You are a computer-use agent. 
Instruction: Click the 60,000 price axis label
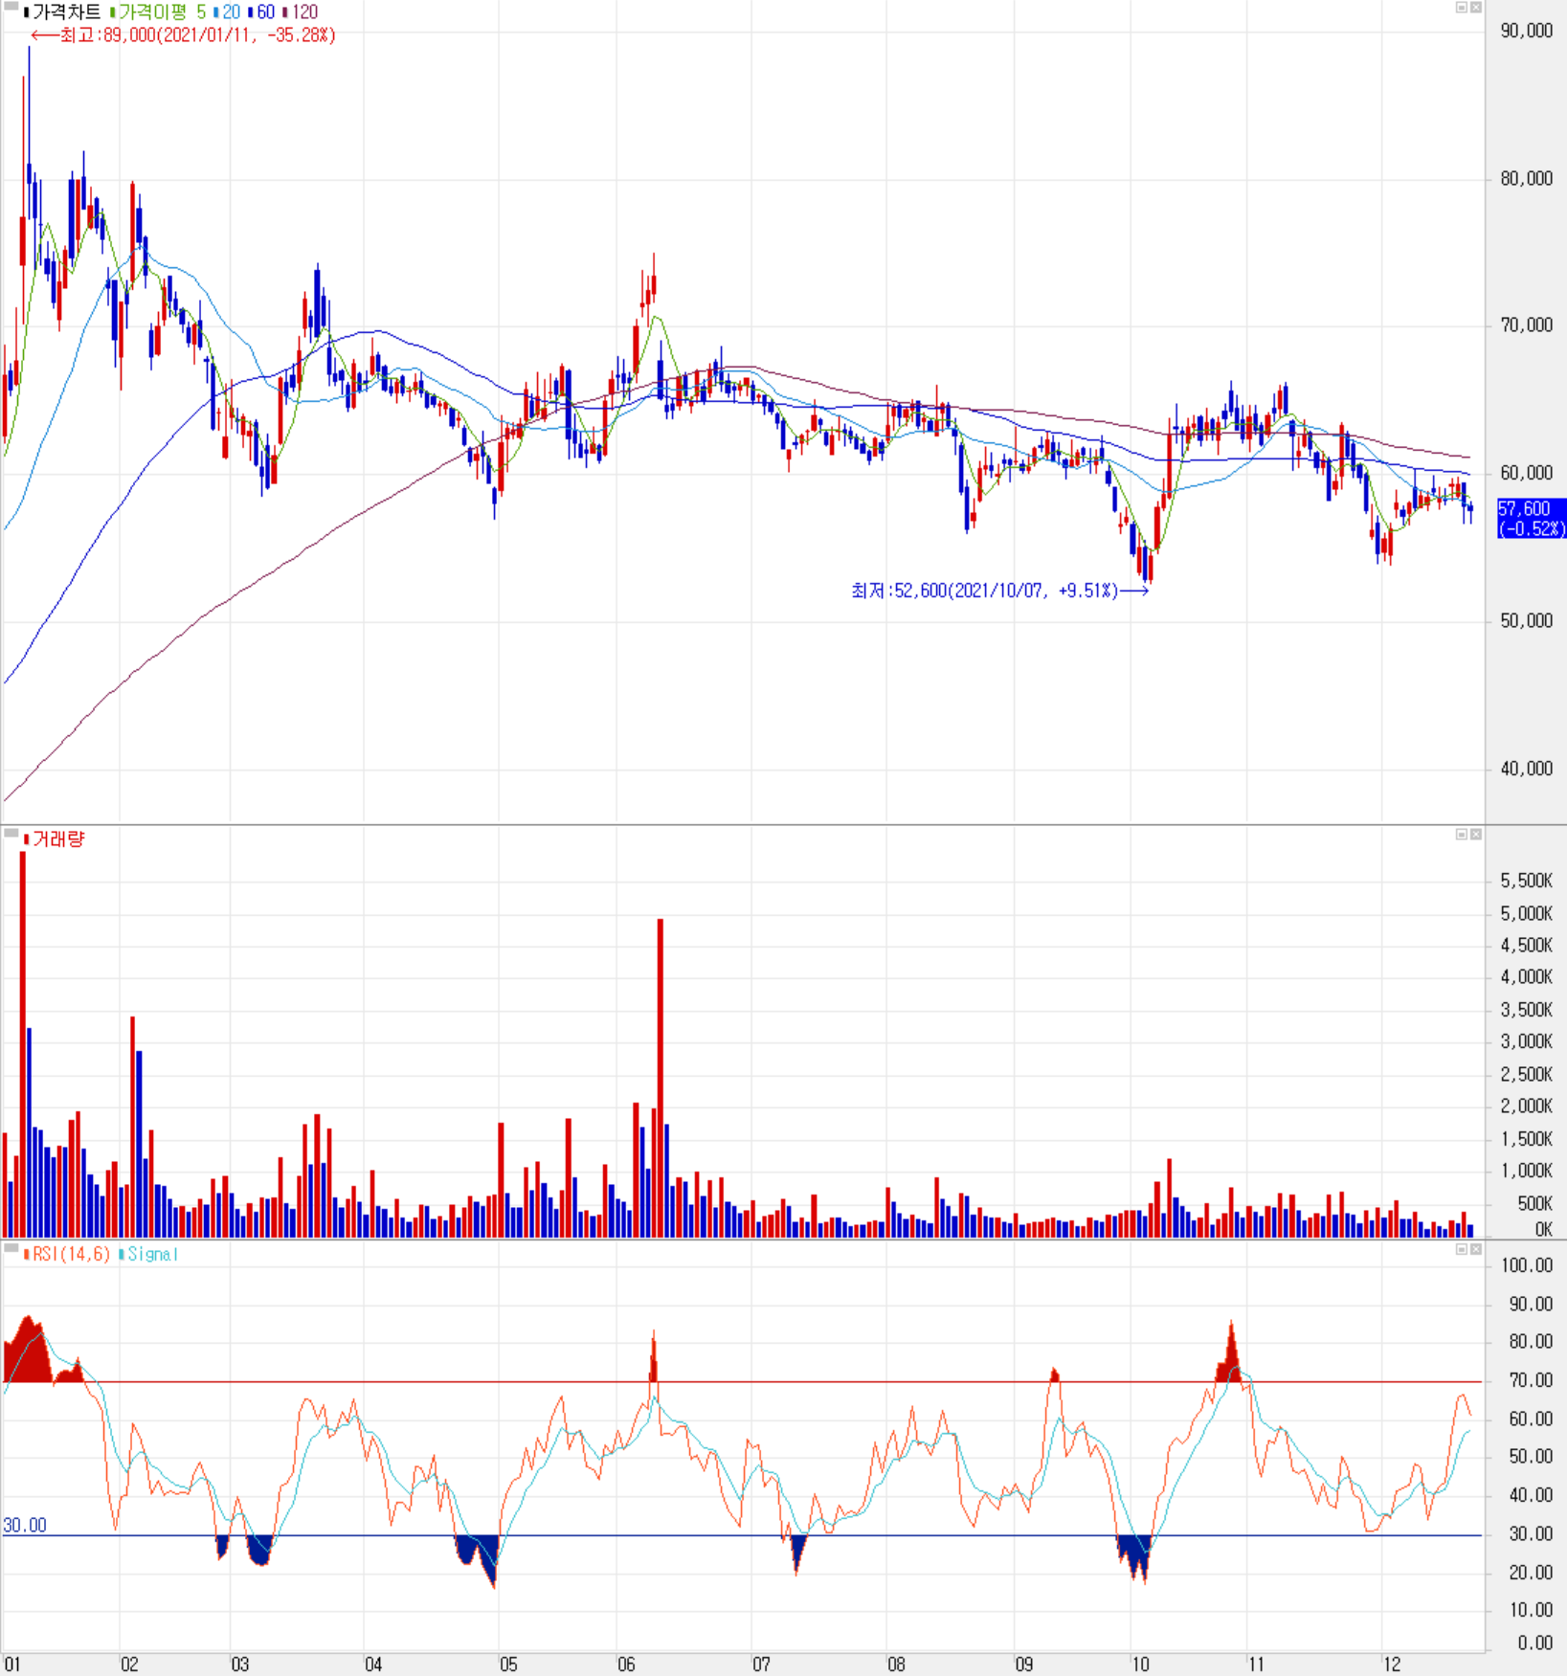(x=1527, y=473)
